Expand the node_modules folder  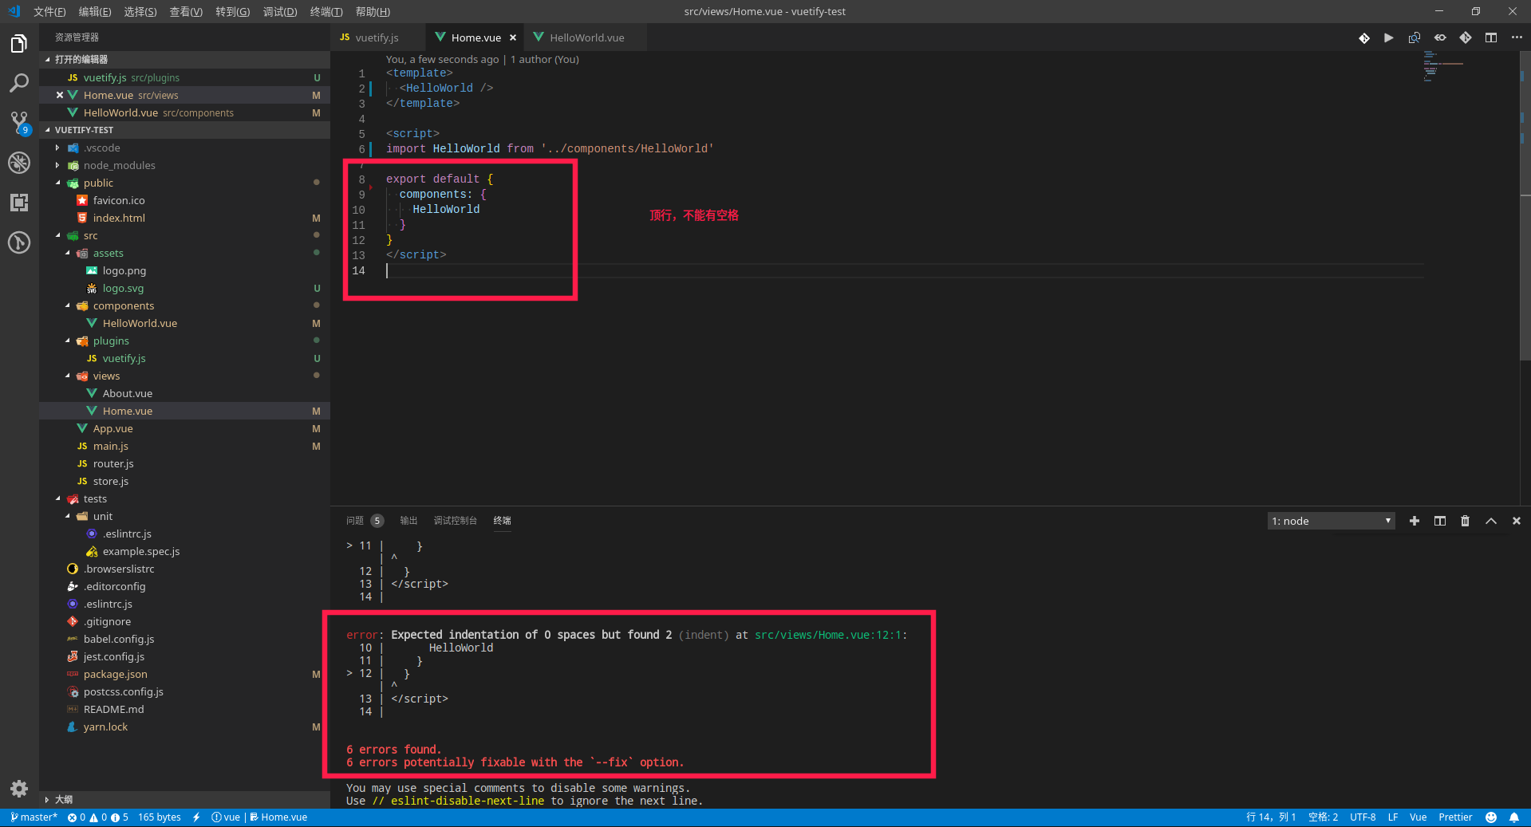[x=120, y=165]
